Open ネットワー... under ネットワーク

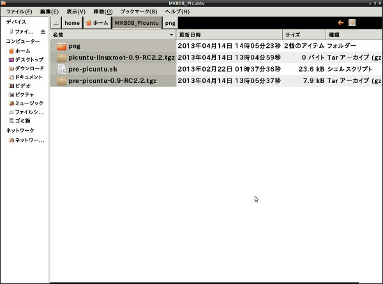pyautogui.click(x=27, y=140)
